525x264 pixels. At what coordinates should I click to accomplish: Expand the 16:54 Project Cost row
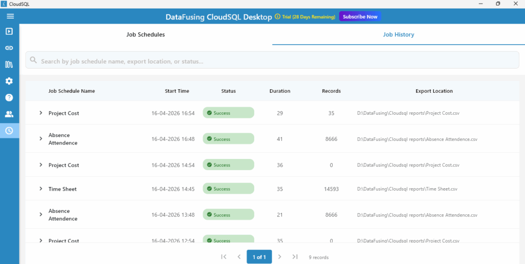coord(41,113)
